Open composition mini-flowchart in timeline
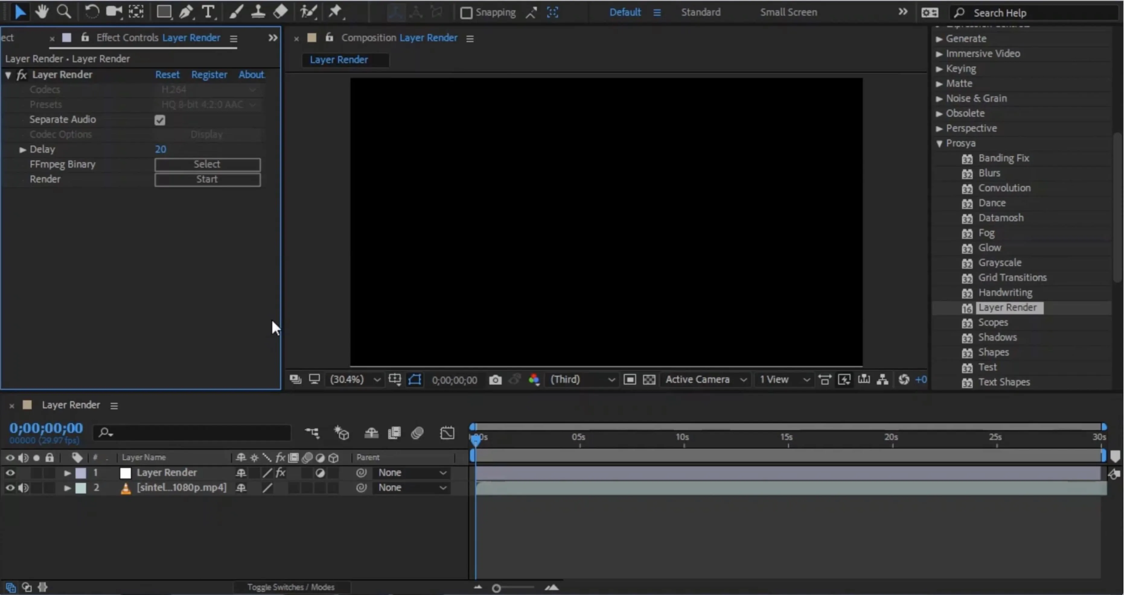1124x595 pixels. [x=312, y=433]
